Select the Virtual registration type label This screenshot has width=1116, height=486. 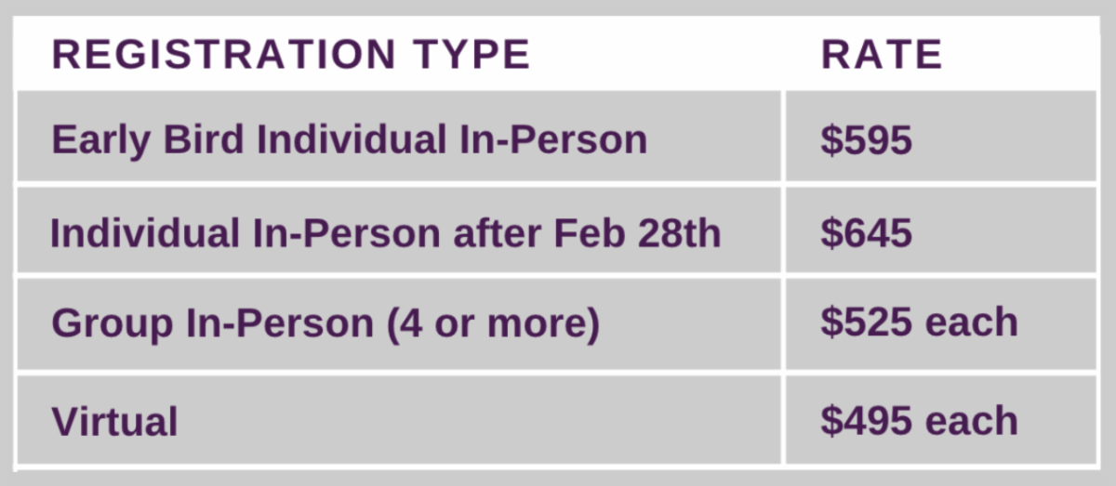coord(114,422)
